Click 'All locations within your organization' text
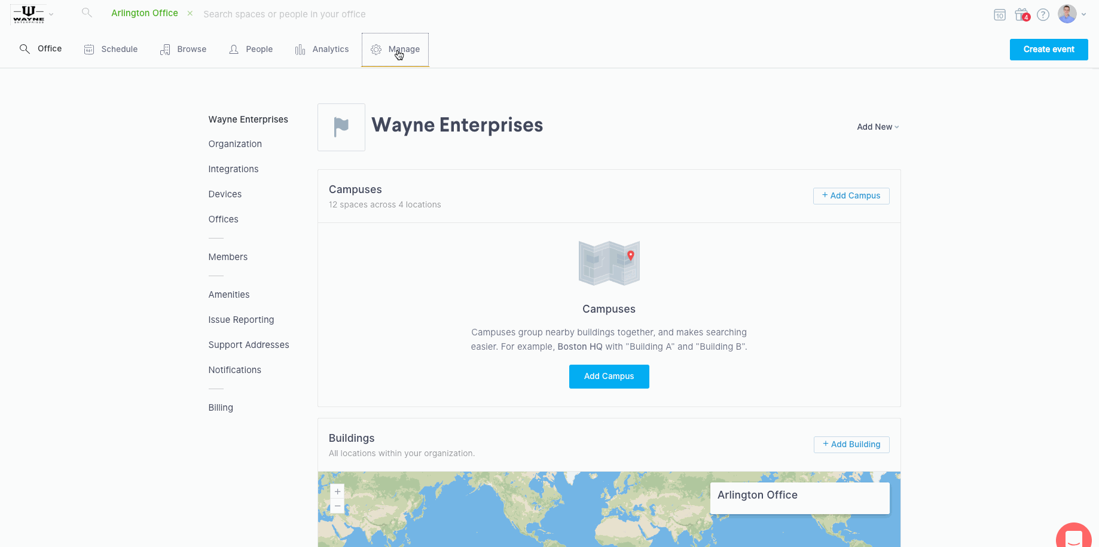 tap(402, 453)
